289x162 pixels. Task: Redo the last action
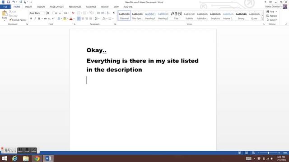click(21, 2)
